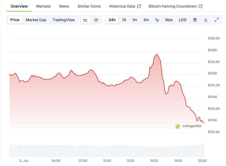This screenshot has width=226, height=166.
Task: Switch chart to TradingView mode
Action: tap(64, 20)
